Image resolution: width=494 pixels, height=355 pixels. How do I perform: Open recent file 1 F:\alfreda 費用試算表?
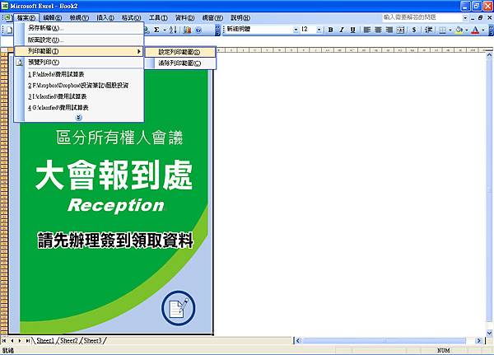[x=79, y=74]
